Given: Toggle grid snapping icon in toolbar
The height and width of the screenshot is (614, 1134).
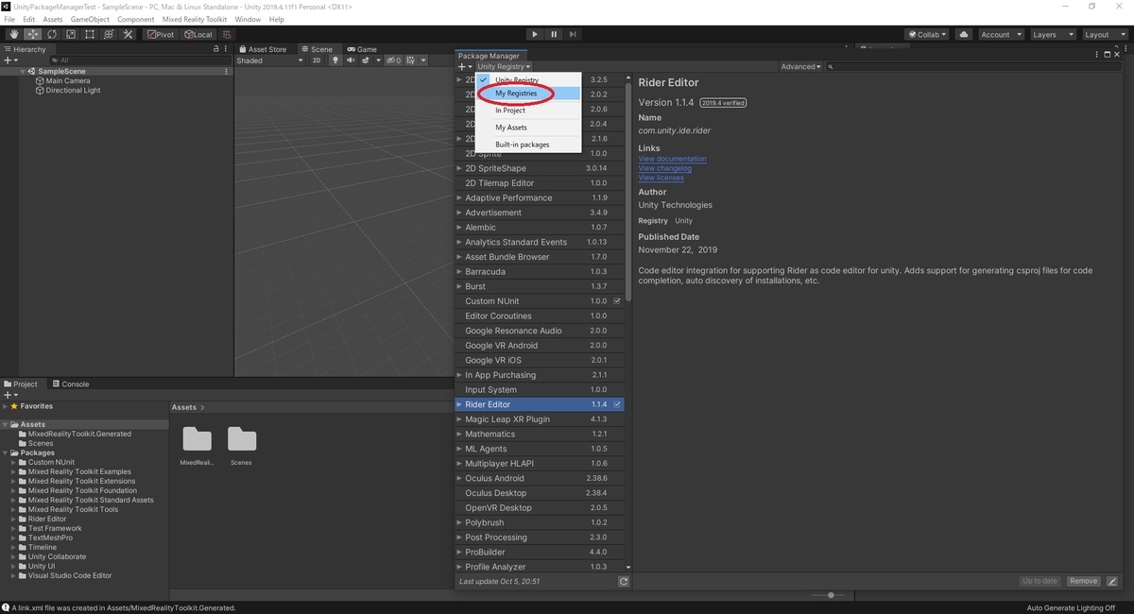Looking at the screenshot, I should tap(225, 34).
